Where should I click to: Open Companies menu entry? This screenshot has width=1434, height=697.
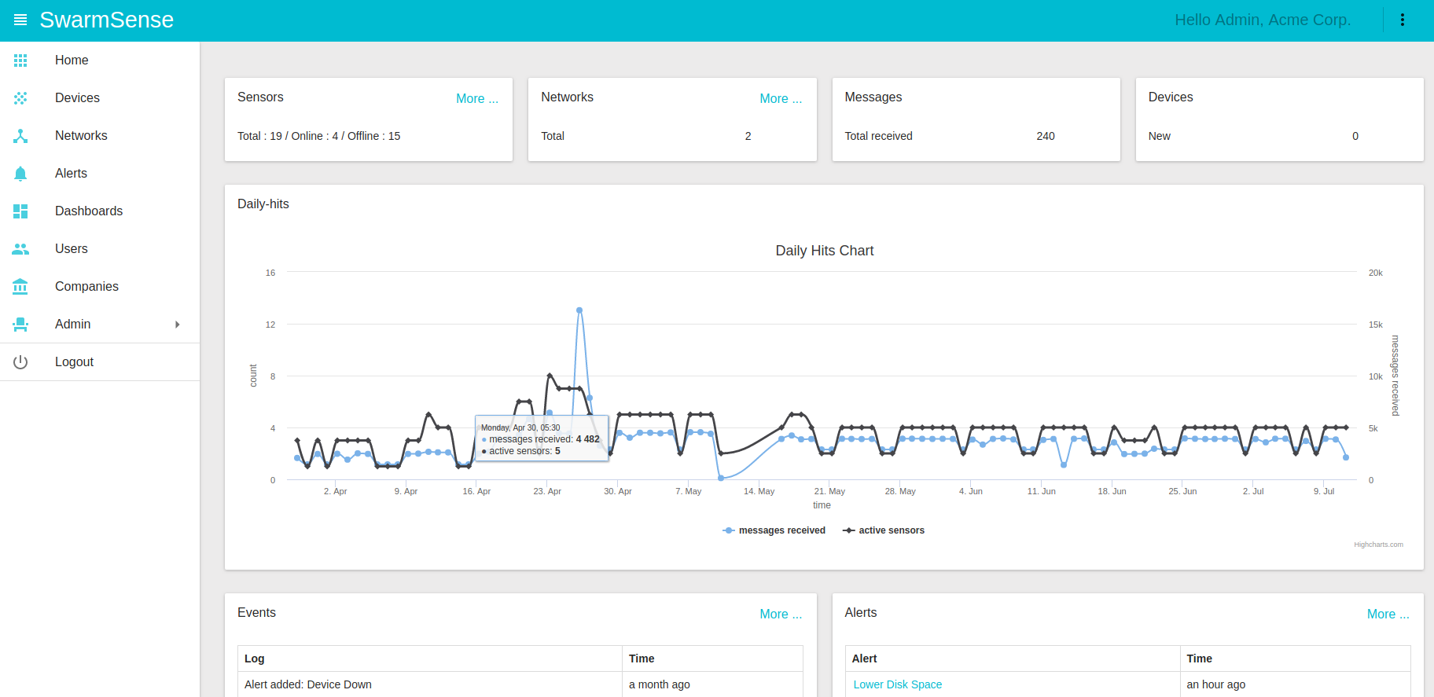(100, 287)
